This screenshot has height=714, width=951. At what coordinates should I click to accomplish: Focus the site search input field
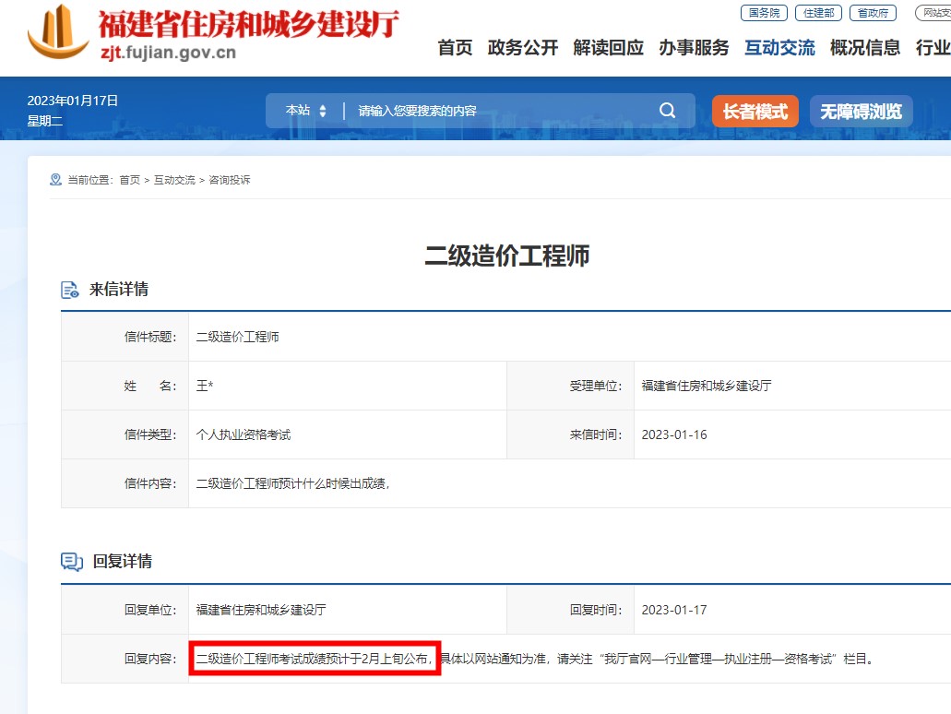tap(498, 111)
